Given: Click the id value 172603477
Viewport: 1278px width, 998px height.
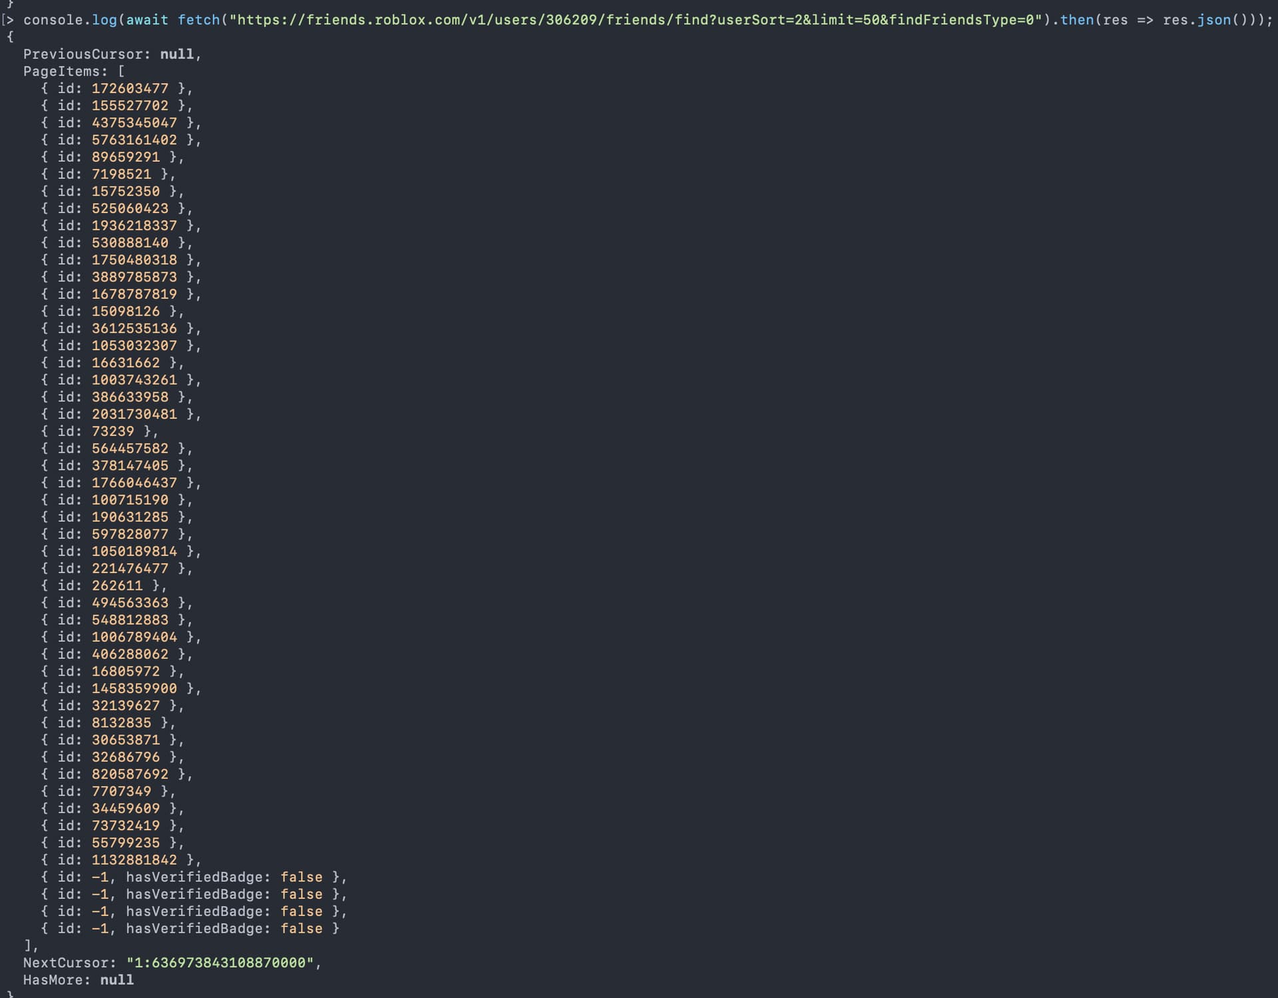Looking at the screenshot, I should point(130,89).
